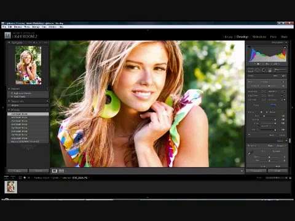The width and height of the screenshot is (295, 221).
Task: Hide the filmstrip with bottom arrow
Action: click(147, 198)
